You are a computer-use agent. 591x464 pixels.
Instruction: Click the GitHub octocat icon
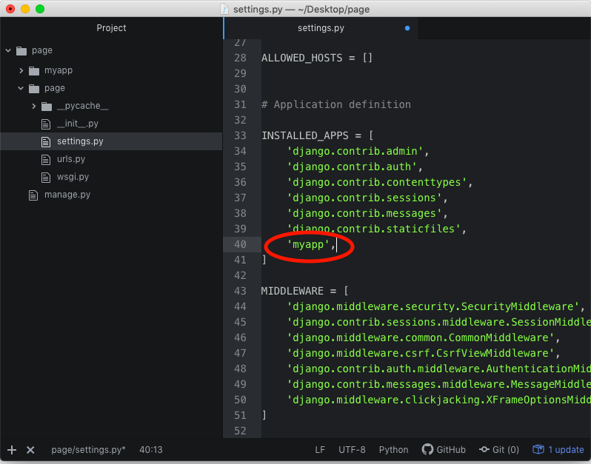(x=427, y=449)
